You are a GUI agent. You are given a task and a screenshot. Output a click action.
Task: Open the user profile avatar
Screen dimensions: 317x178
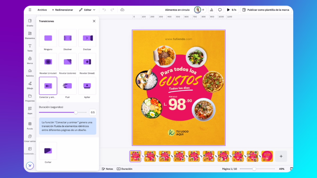click(197, 10)
